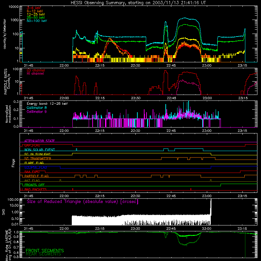261x261 pixels.
Task: Click the "PARTICLE RATES Counts/s" axis label
Action: [x=7, y=82]
